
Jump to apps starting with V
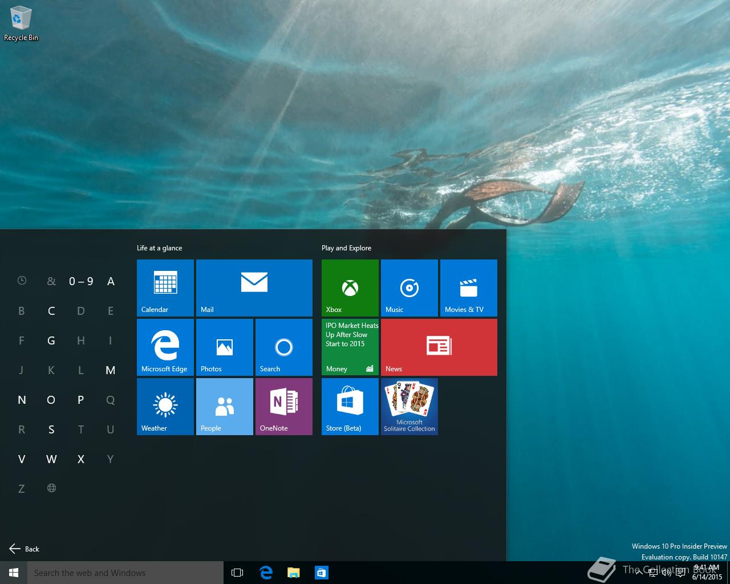click(x=22, y=459)
